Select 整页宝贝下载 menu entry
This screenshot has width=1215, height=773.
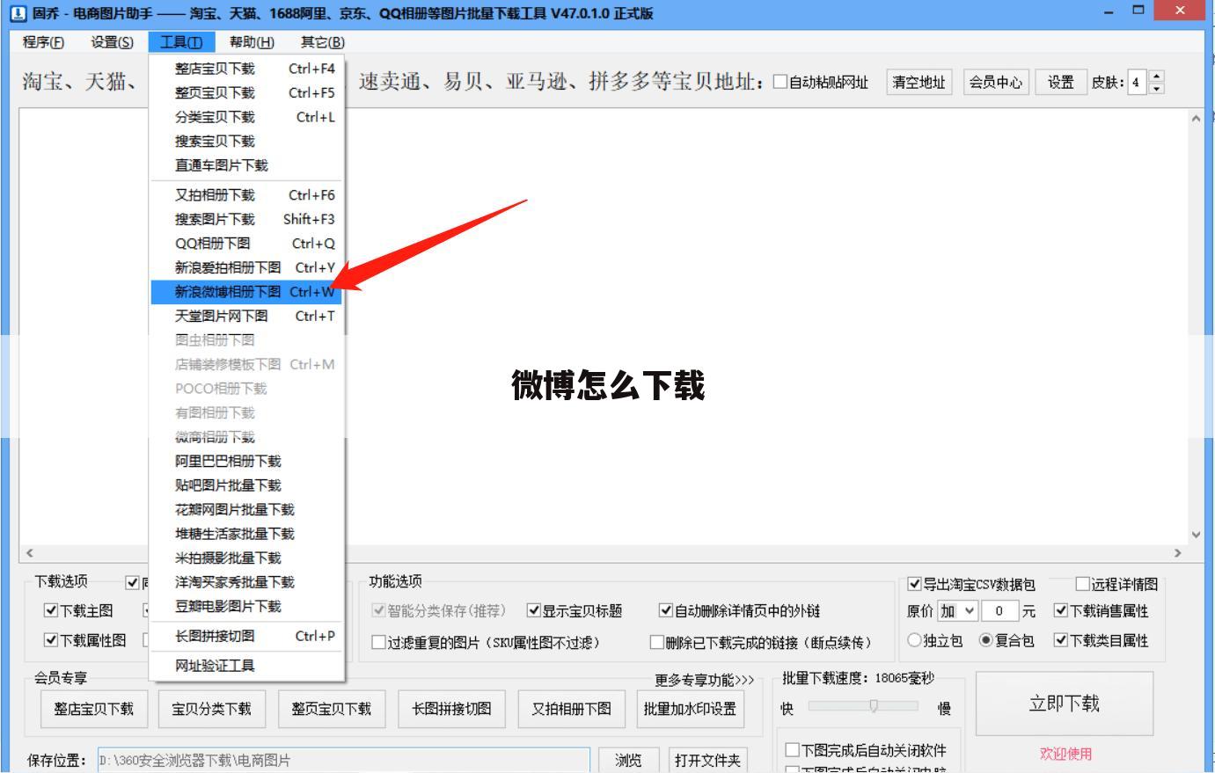pos(246,92)
